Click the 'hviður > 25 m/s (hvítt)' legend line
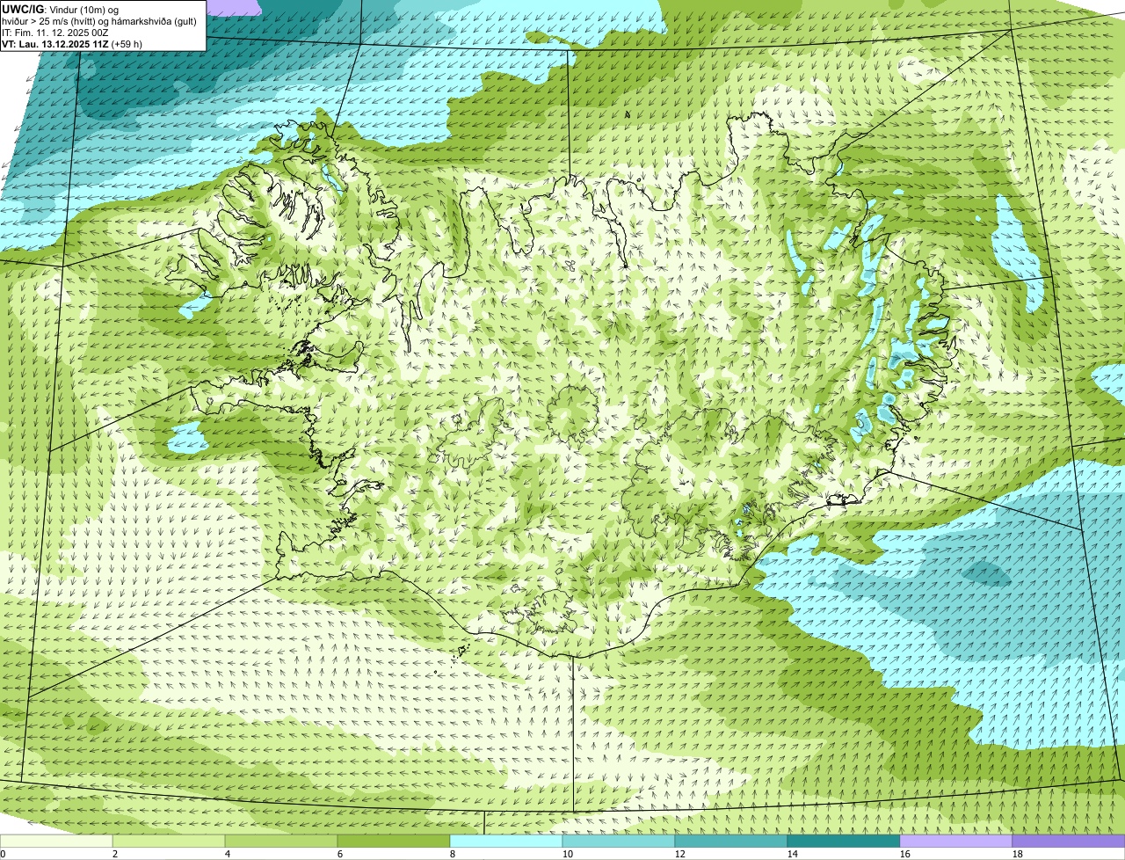This screenshot has width=1125, height=860. (x=99, y=21)
